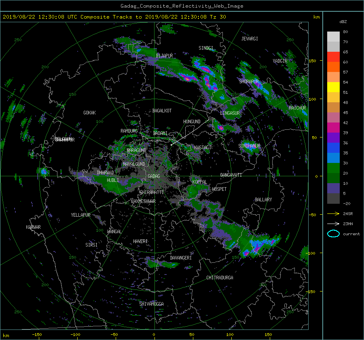Click the white storm track line near Hungund

pos(190,133)
